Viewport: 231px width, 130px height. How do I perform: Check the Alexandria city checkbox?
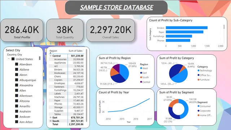point(17,85)
